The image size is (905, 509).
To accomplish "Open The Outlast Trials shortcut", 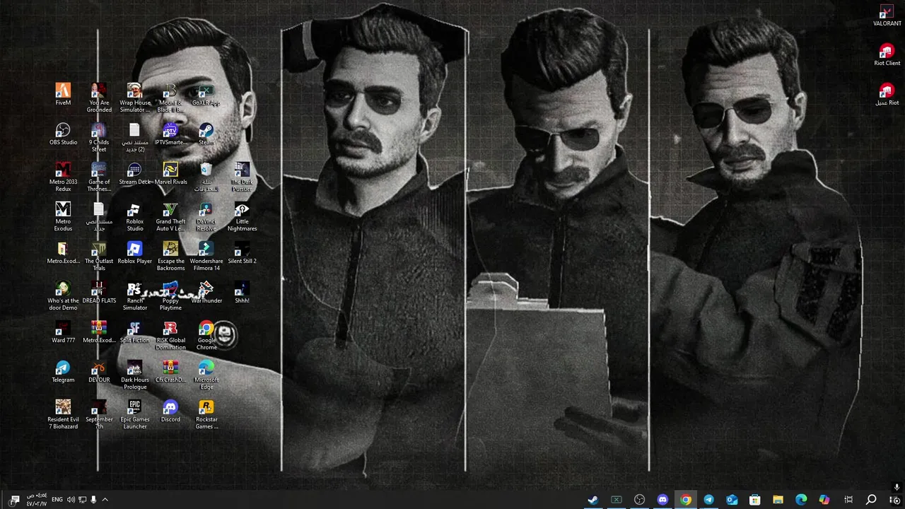I will (x=99, y=256).
